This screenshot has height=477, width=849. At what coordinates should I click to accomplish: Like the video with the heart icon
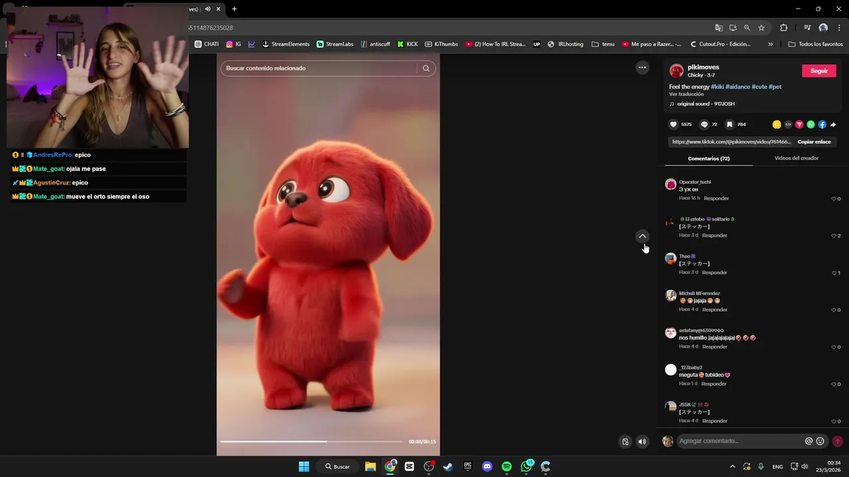673,125
